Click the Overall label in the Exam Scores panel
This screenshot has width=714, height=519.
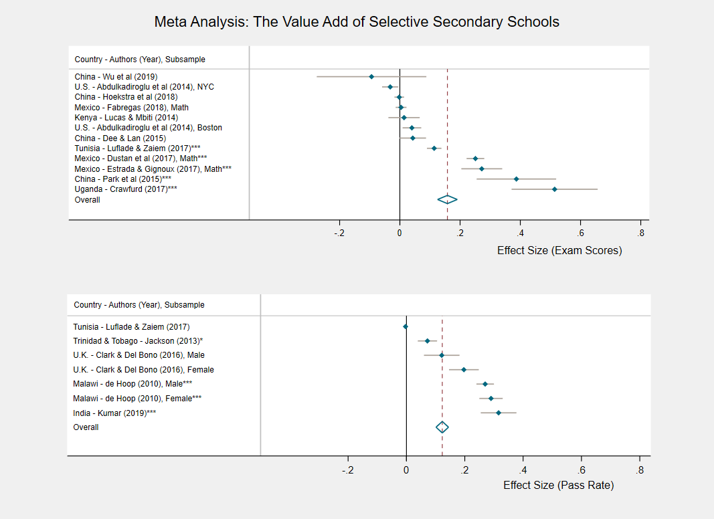(x=88, y=200)
